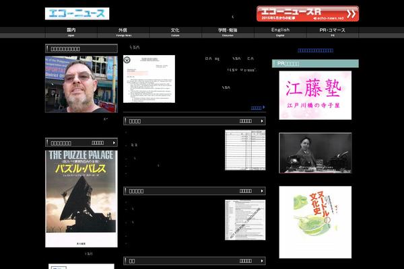The width and height of the screenshot is (404, 269).
Task: Open the black-and-white man video thumbnail
Action: pyautogui.click(x=315, y=153)
